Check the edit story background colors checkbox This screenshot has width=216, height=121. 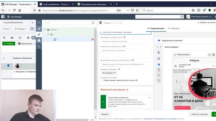102,80
